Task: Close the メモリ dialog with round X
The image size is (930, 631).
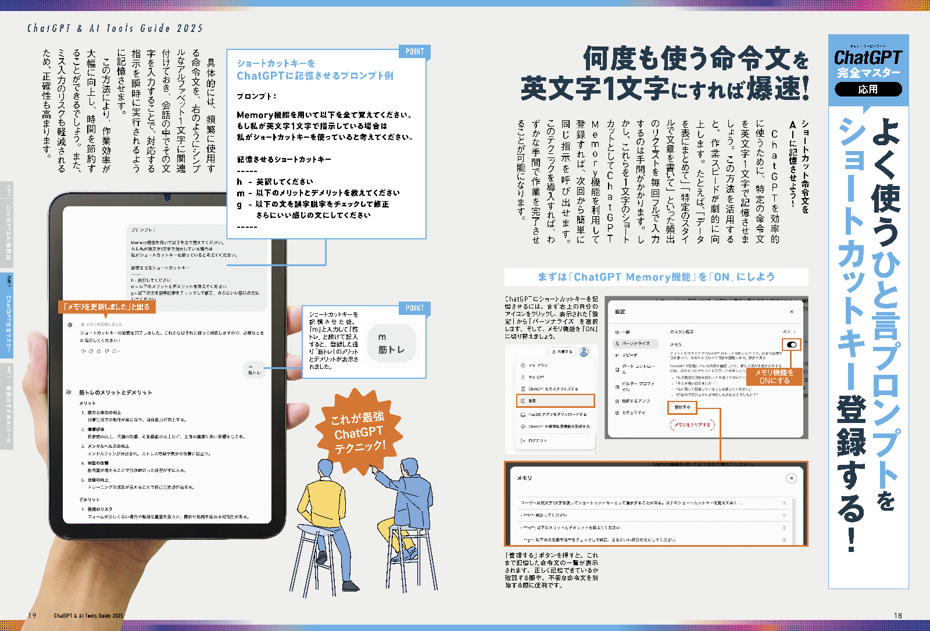Action: click(791, 478)
